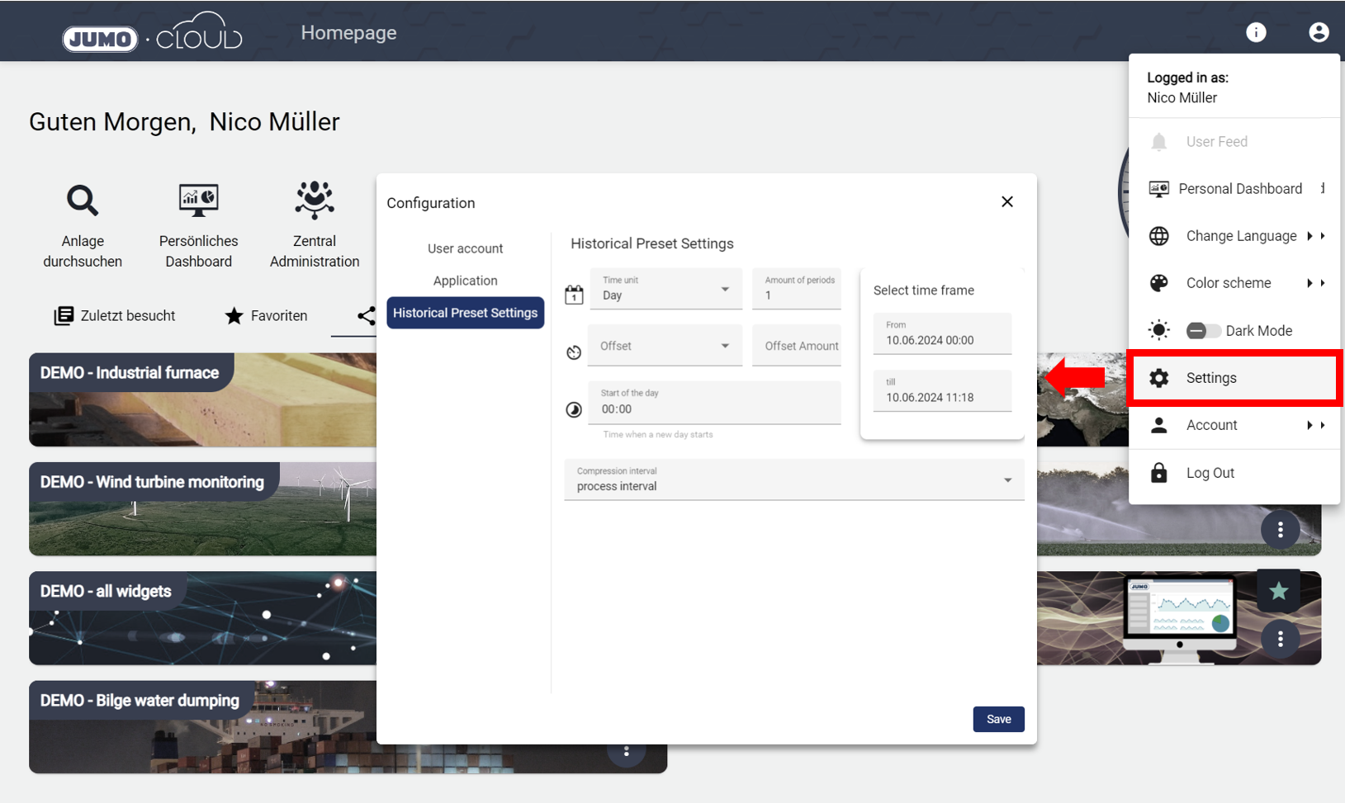Open the user profile icon menu
The image size is (1345, 803).
(1319, 32)
